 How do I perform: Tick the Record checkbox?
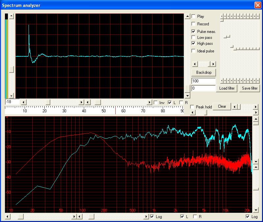(193, 24)
